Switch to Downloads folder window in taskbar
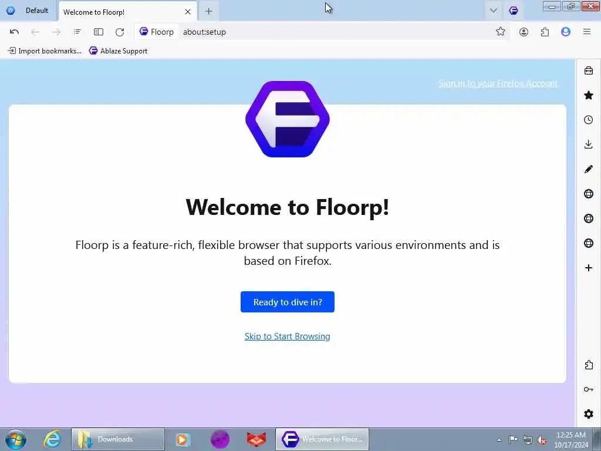 coord(117,439)
